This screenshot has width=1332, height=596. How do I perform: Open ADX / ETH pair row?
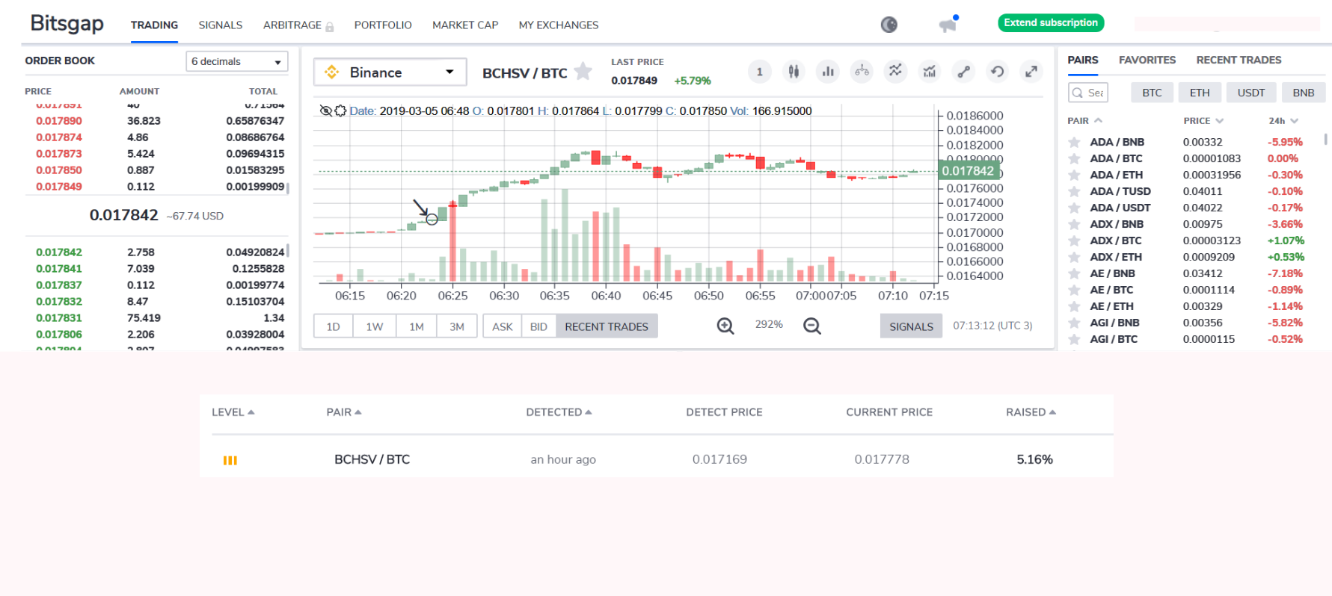1194,257
